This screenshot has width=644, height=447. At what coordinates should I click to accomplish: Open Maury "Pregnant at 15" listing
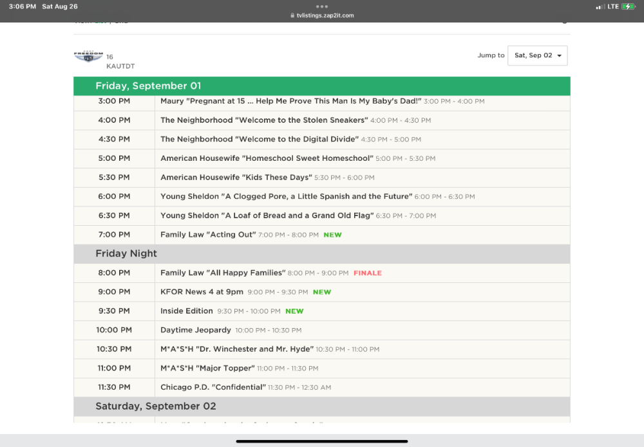291,101
